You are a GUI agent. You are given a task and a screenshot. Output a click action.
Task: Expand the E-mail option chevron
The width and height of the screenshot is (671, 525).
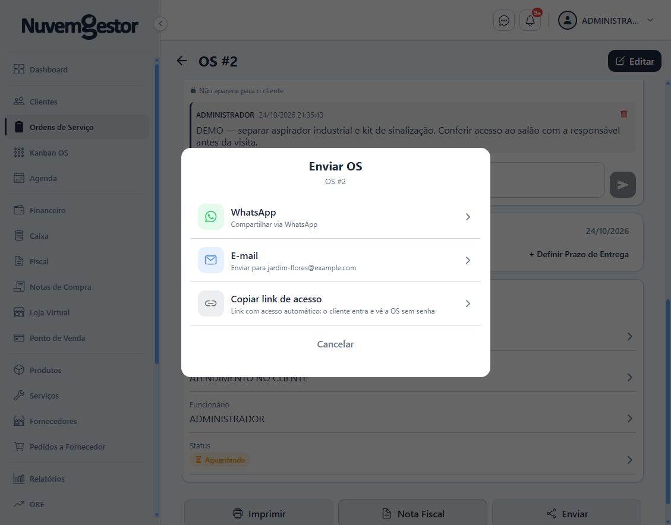point(468,260)
